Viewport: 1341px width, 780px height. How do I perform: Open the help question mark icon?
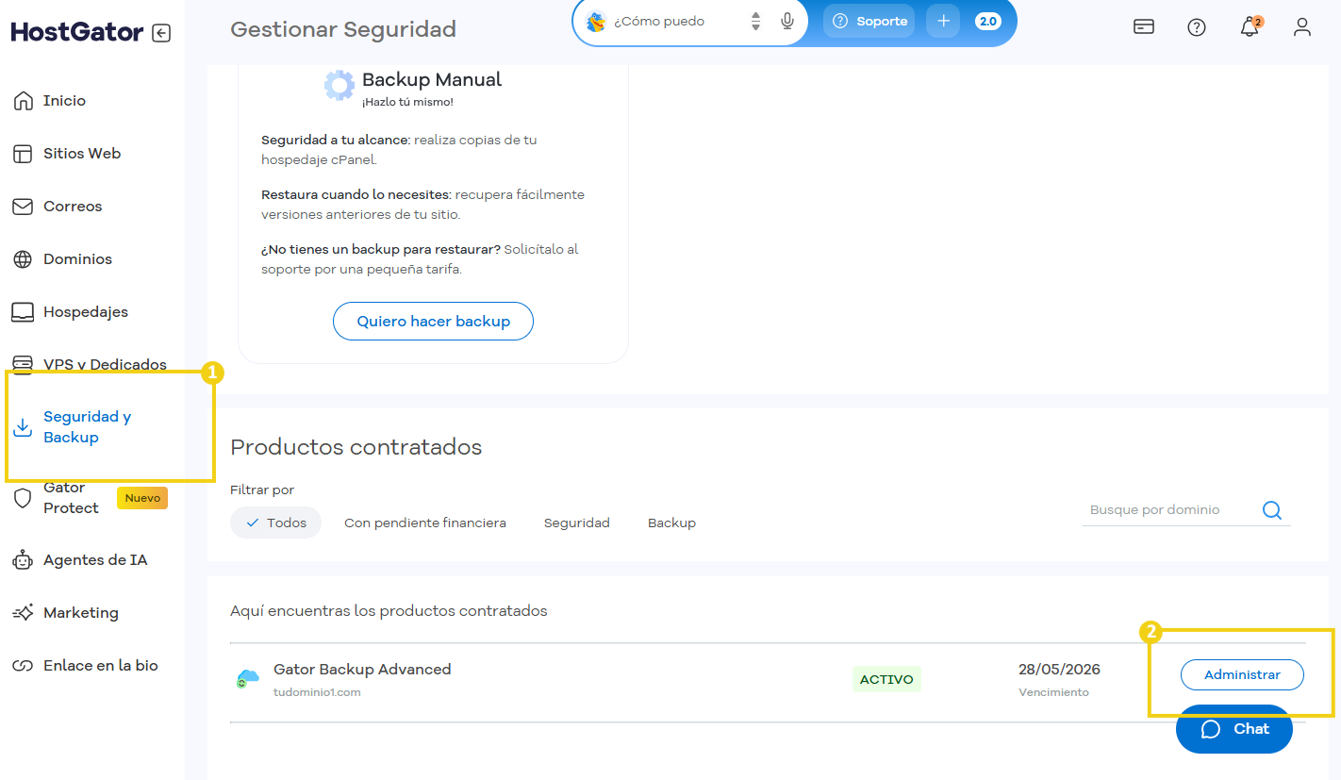[x=1197, y=27]
